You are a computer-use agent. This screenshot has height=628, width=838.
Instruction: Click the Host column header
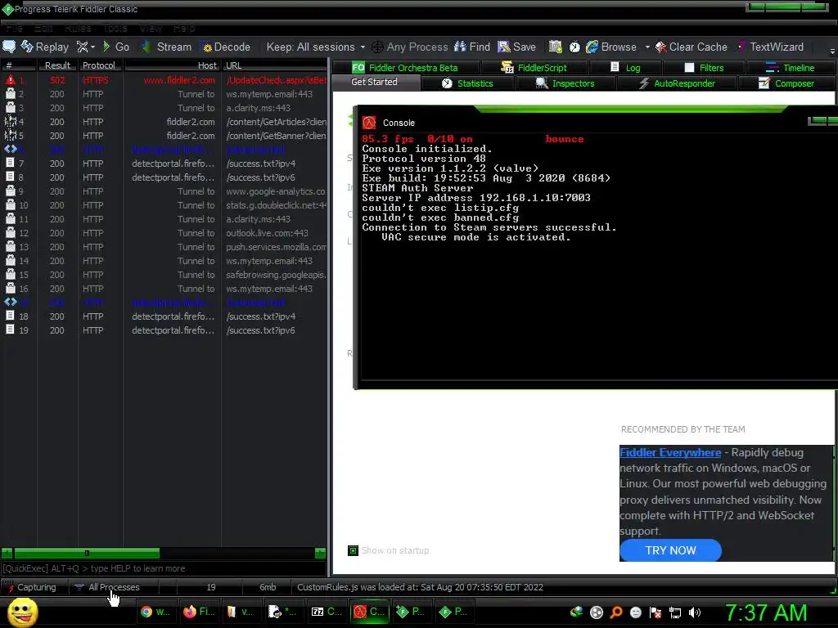[172, 65]
